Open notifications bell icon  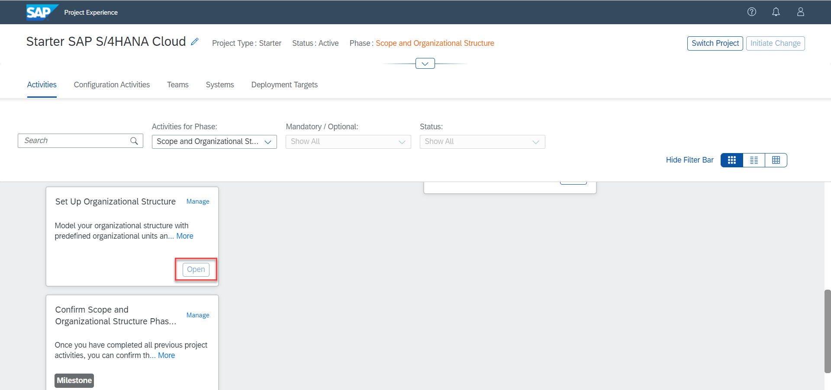[x=776, y=12]
